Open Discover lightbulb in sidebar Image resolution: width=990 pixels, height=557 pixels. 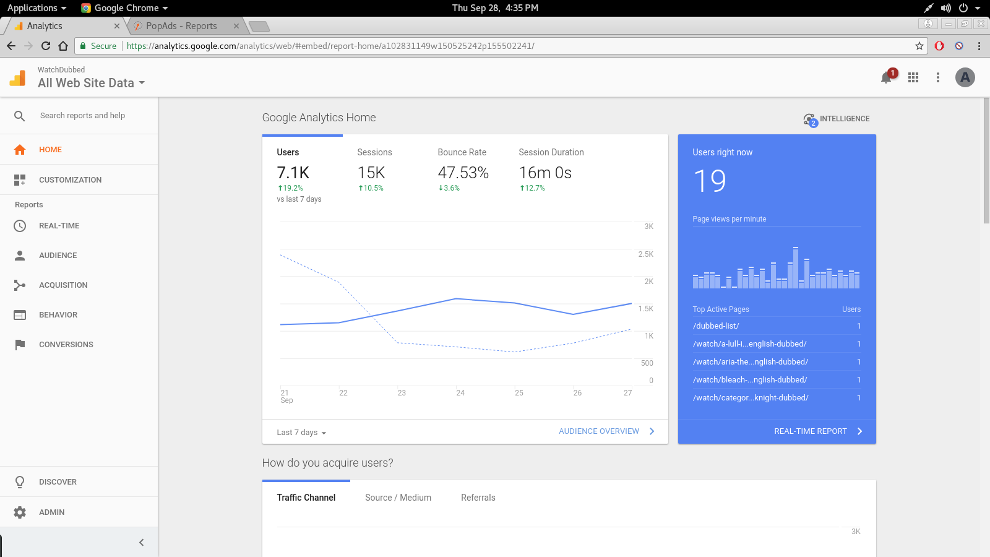click(x=20, y=482)
